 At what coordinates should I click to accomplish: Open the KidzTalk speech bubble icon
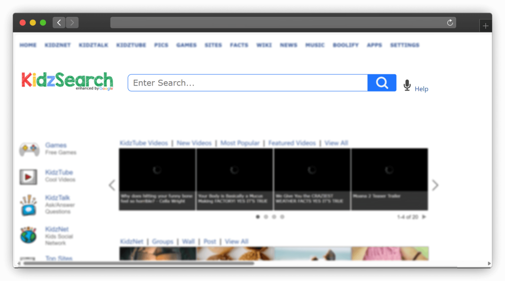click(29, 205)
